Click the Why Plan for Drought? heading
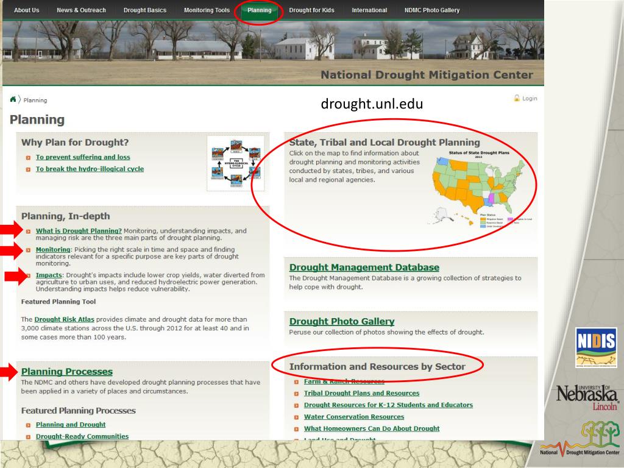The height and width of the screenshot is (468, 624). (x=75, y=143)
